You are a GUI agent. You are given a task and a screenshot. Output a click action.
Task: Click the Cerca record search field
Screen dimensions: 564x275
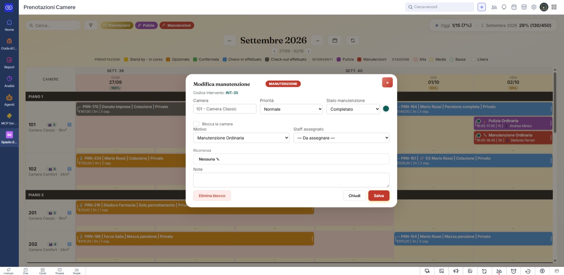tap(439, 7)
